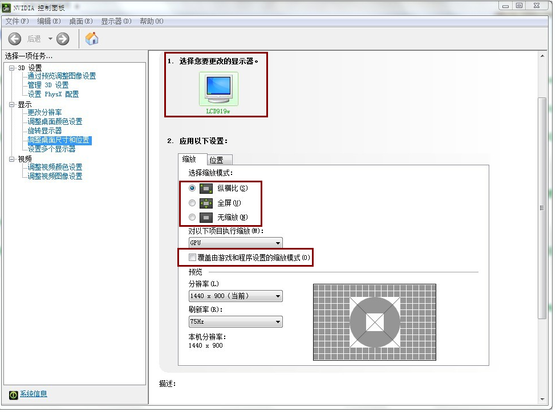Open the 1440 x 900 resolution dropdown
This screenshot has width=556, height=412.
tap(235, 296)
